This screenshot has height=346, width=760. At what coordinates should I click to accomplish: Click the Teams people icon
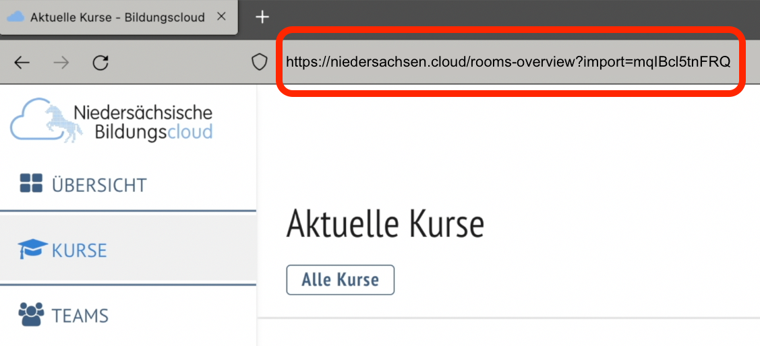[31, 315]
